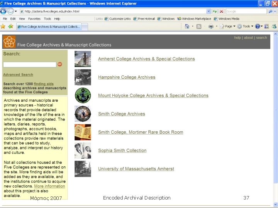Open the search provider dropdown arrow
This screenshot has width=278, height=208.
click(x=275, y=12)
